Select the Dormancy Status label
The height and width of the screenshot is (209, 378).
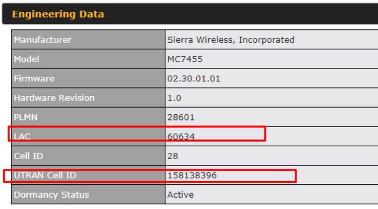click(x=51, y=195)
